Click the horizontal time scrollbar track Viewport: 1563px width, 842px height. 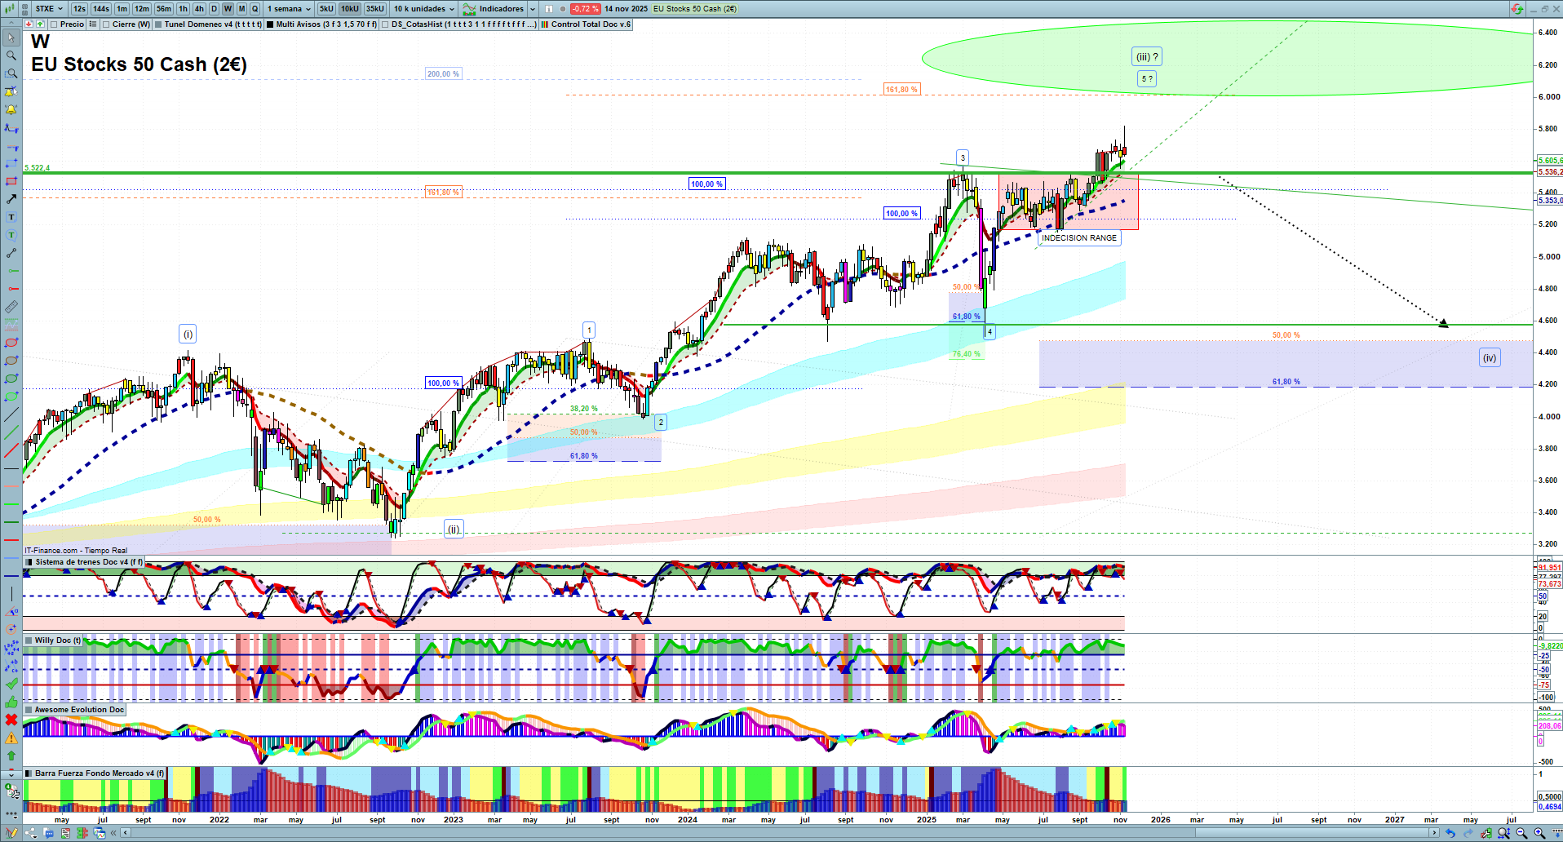[x=779, y=833]
